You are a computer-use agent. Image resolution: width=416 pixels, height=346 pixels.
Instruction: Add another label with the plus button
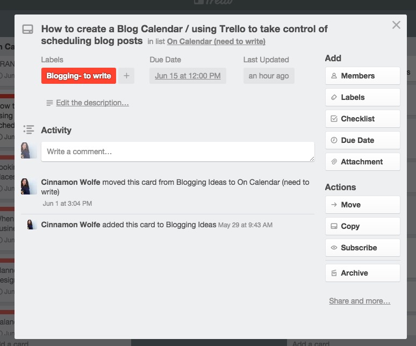126,76
